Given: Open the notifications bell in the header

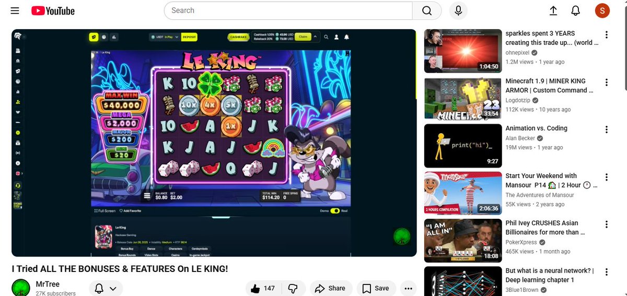Looking at the screenshot, I should pos(576,10).
